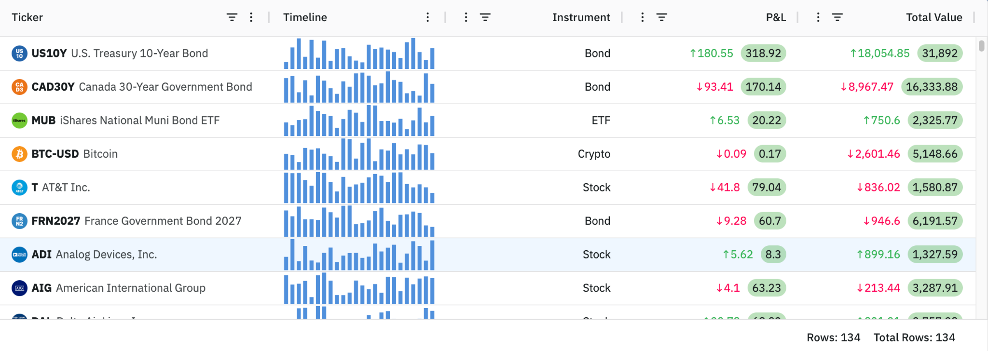Click the FRN2027 ticker logo
Screen dimensions: 988x351
pos(19,221)
